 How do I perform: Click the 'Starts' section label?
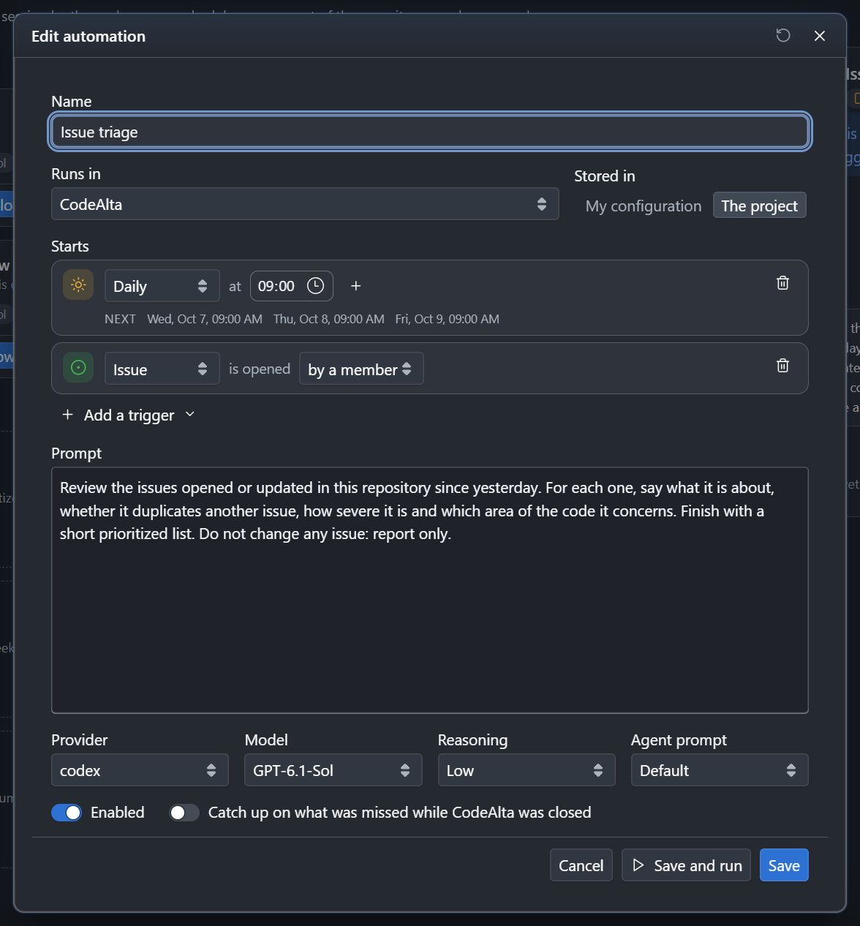[70, 246]
